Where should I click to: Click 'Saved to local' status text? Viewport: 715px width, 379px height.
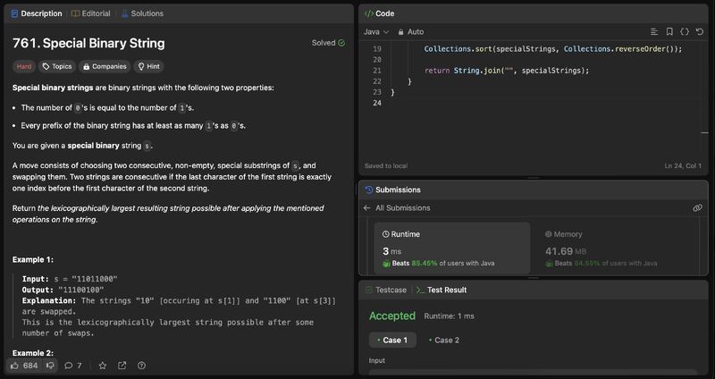tap(386, 166)
